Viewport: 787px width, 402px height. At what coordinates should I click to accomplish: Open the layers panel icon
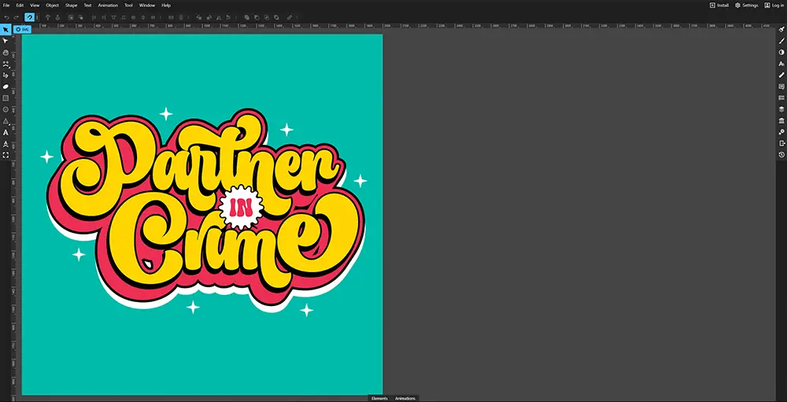point(781,109)
